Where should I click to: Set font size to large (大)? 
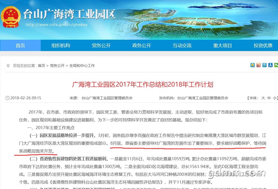point(263,98)
